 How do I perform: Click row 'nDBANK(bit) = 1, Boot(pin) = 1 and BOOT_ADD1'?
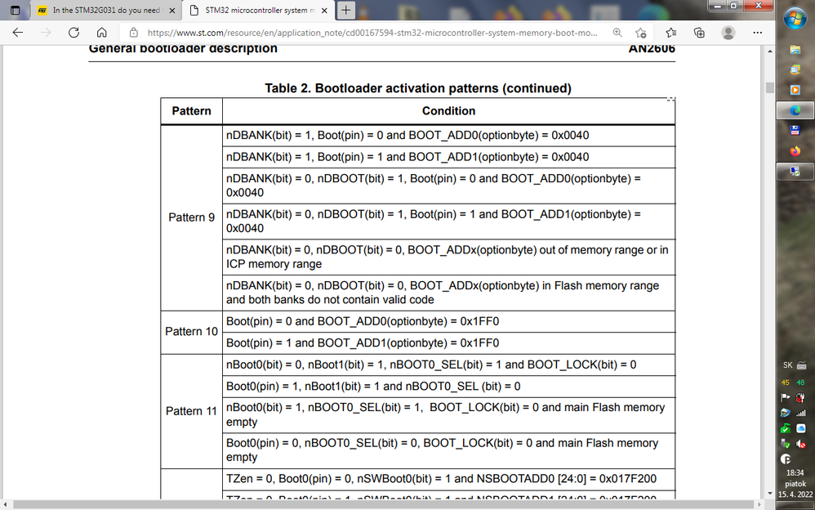tap(448, 157)
